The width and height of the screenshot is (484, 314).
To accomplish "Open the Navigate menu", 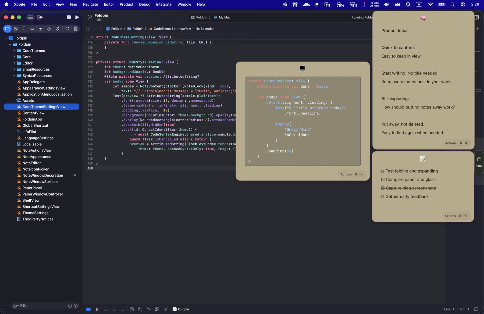I will point(90,4).
